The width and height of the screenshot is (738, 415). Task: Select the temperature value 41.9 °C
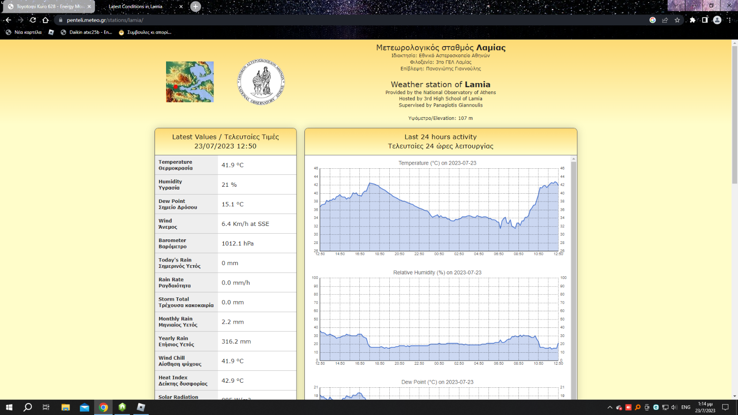tap(232, 165)
